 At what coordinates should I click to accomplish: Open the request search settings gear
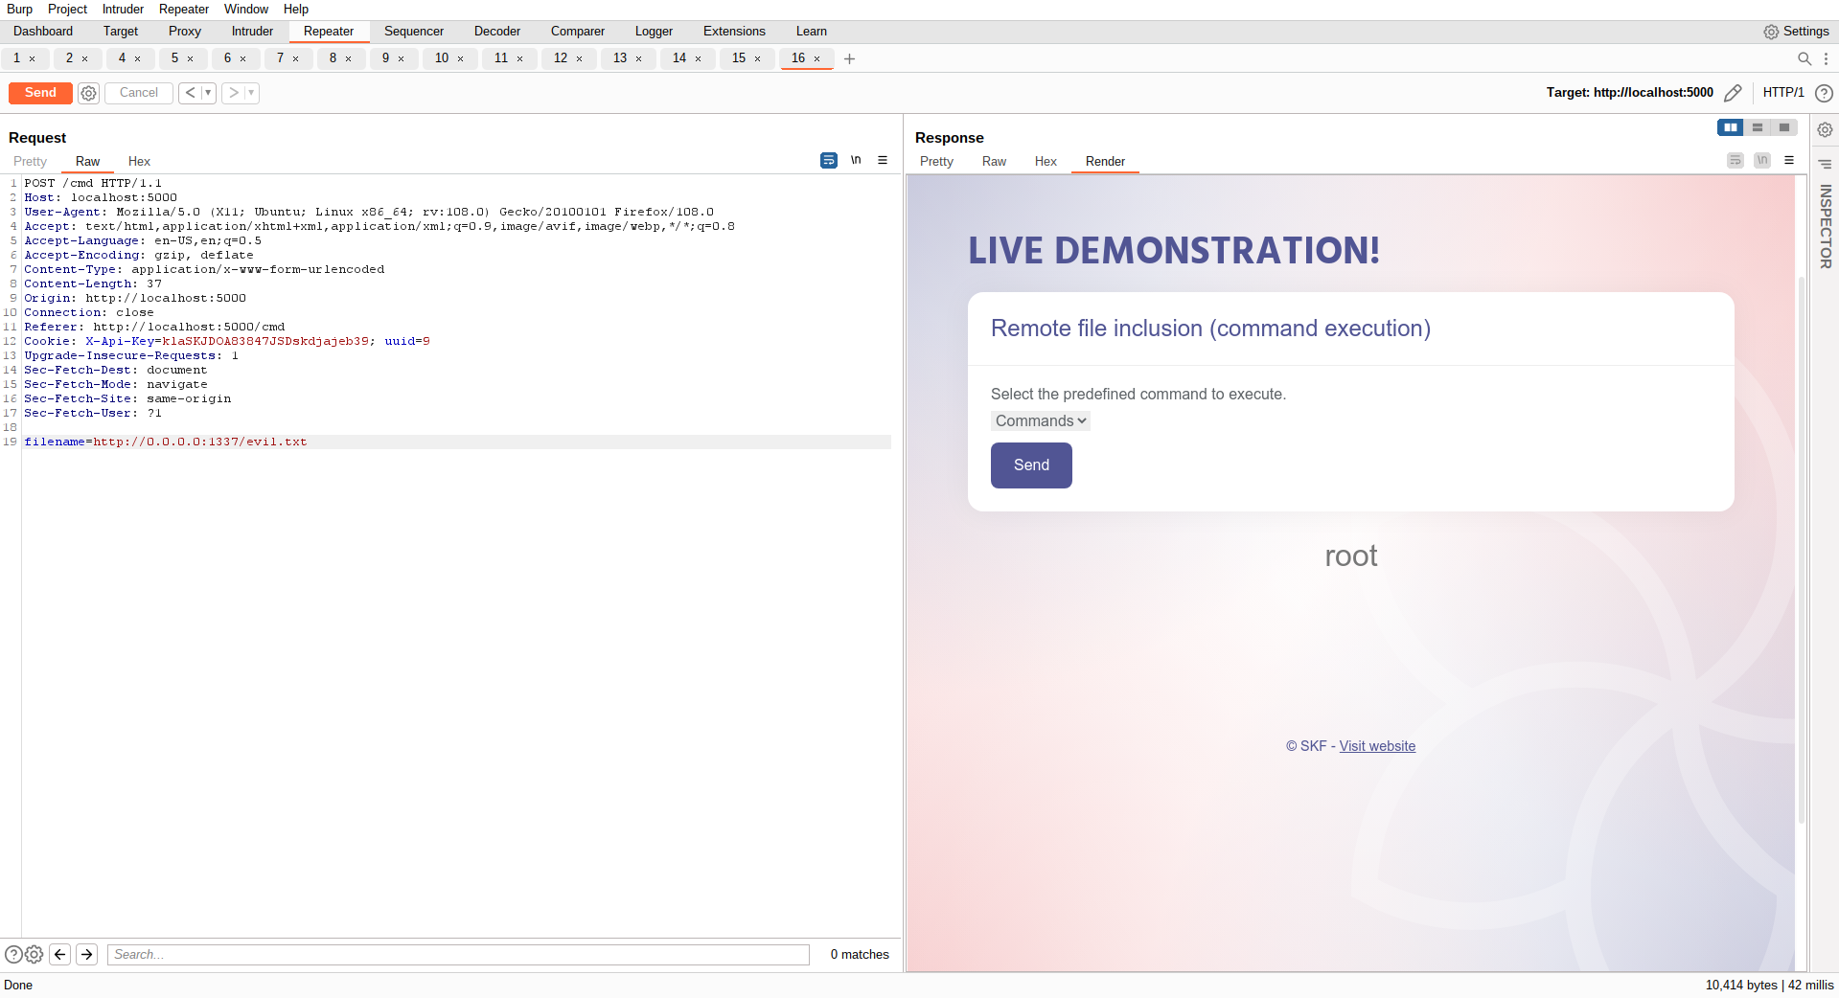pos(34,954)
